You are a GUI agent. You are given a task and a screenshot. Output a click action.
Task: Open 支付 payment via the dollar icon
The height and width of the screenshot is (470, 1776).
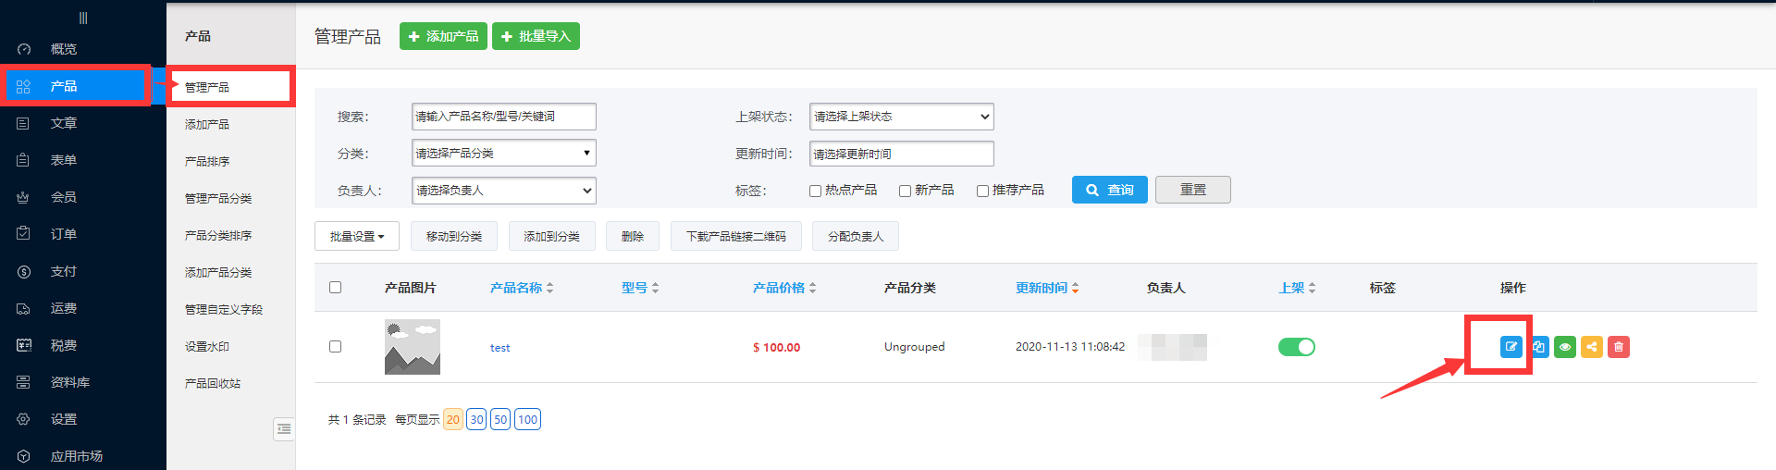tap(24, 271)
